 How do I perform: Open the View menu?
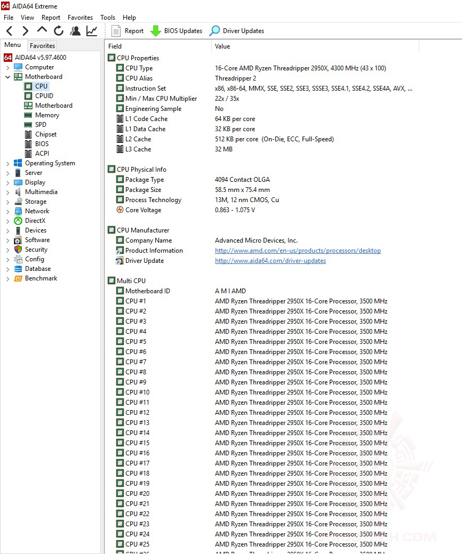point(27,17)
